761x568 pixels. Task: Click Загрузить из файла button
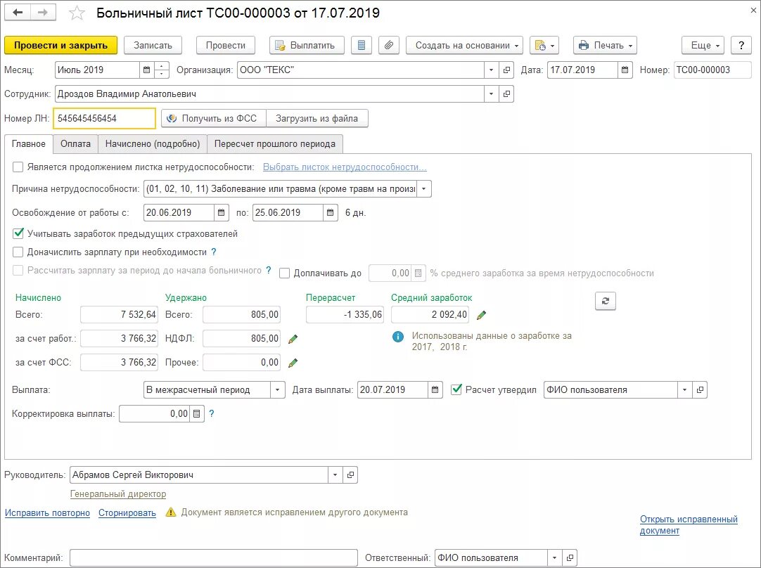coord(317,118)
